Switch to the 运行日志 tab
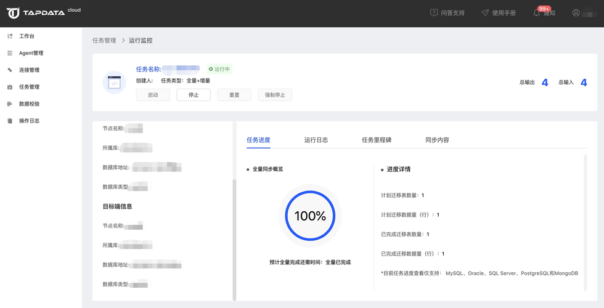 pyautogui.click(x=316, y=140)
